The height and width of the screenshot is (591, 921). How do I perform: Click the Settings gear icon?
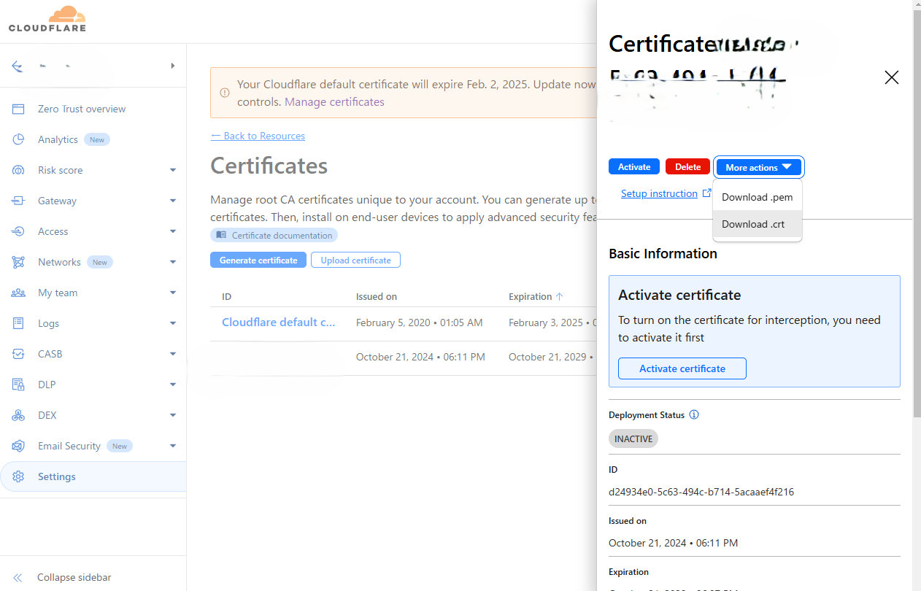pyautogui.click(x=18, y=476)
